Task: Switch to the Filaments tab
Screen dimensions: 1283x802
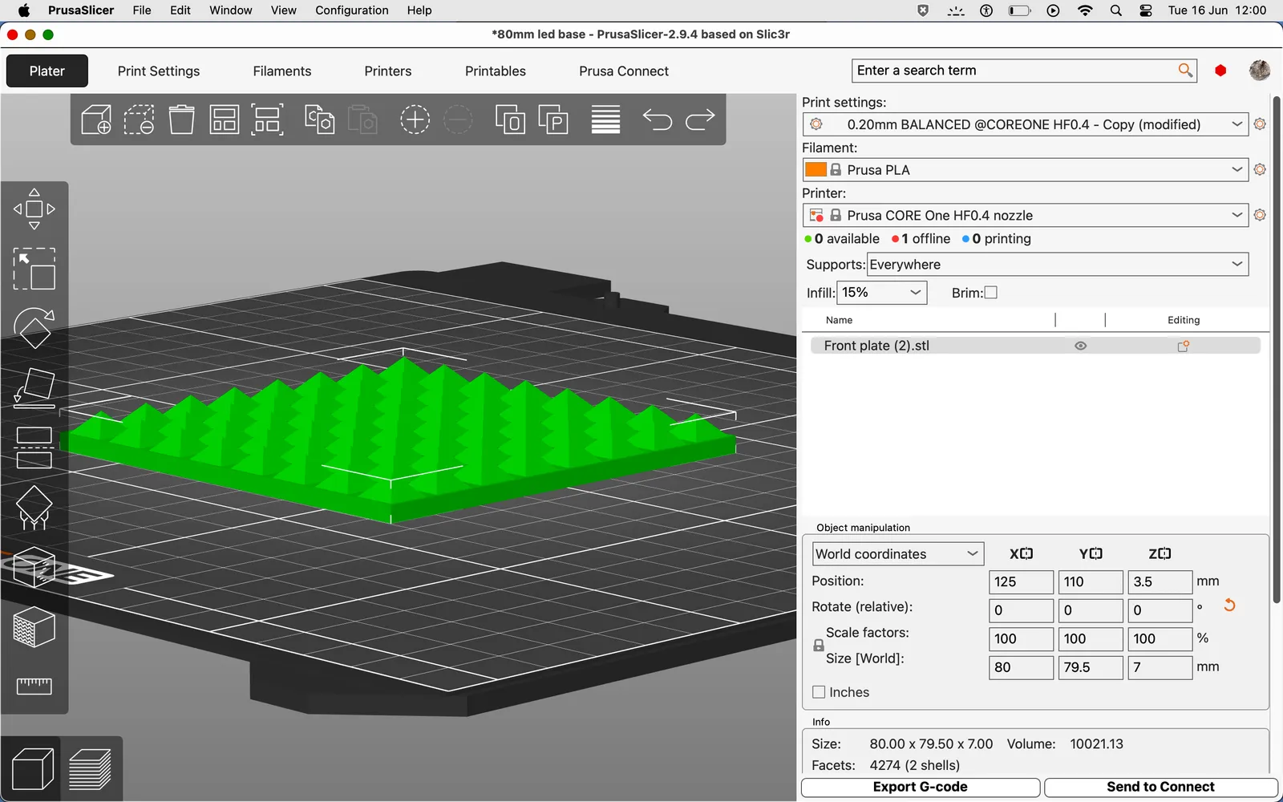Action: coord(282,71)
